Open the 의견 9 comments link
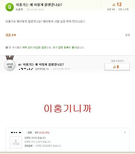 pyautogui.click(x=9, y=35)
